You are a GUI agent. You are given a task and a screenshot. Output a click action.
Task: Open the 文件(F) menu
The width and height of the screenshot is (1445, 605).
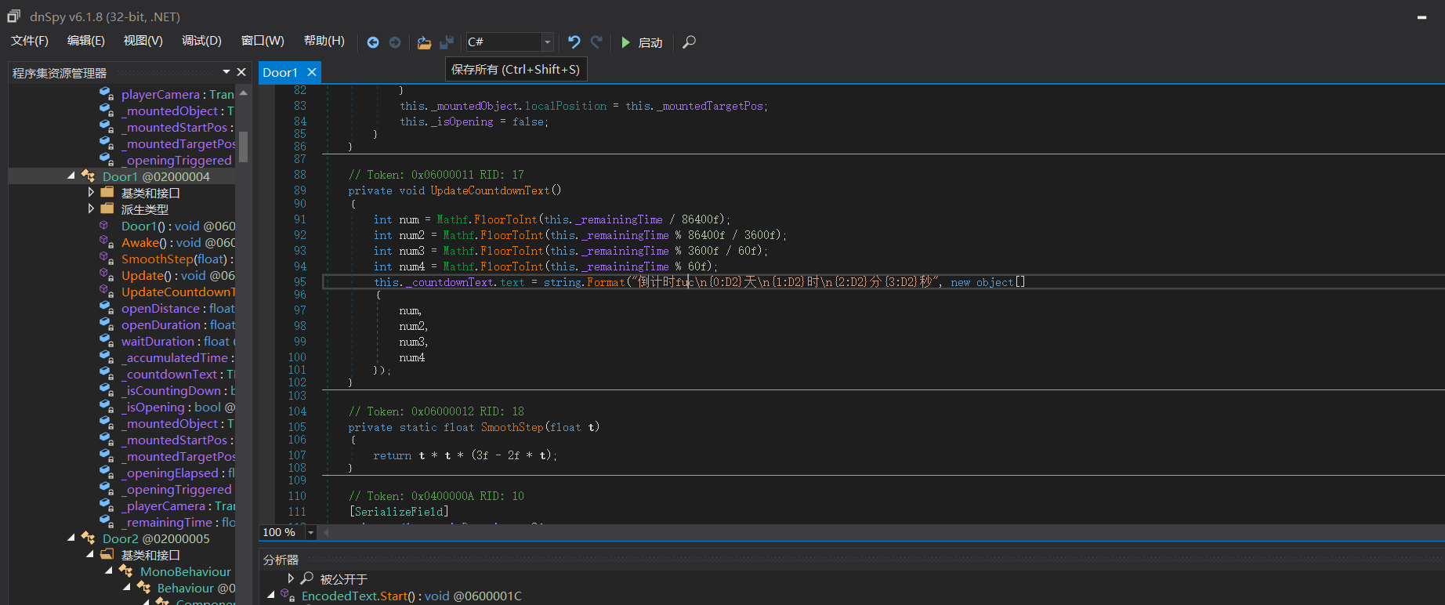tap(30, 41)
